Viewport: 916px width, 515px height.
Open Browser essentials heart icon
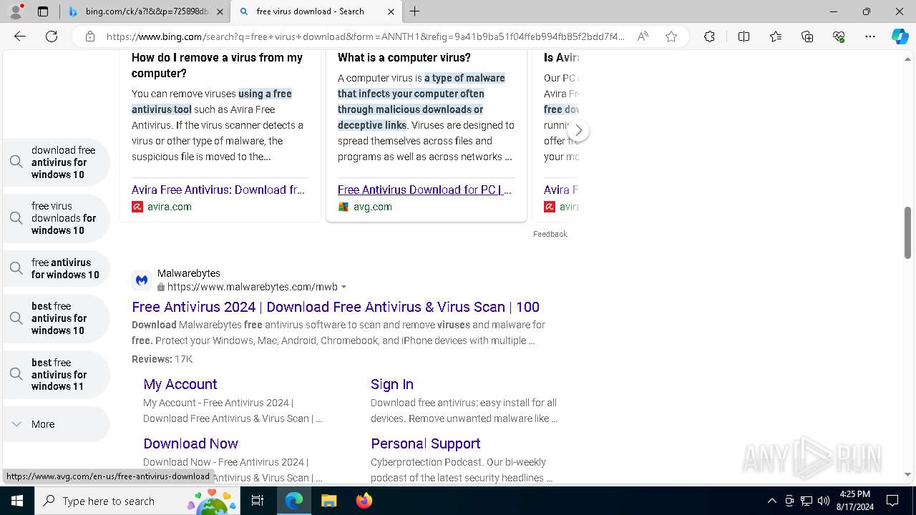(x=839, y=36)
